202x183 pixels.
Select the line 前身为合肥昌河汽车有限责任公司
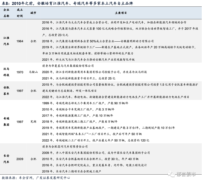point(65,147)
